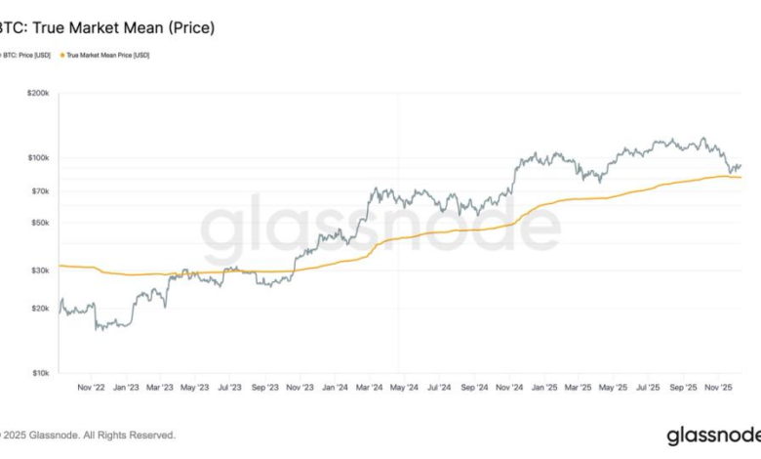Select the Jan '24 x-axis date marker
761x459 pixels.
click(334, 387)
